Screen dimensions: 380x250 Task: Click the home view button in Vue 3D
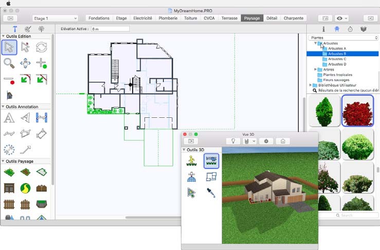[283, 141]
